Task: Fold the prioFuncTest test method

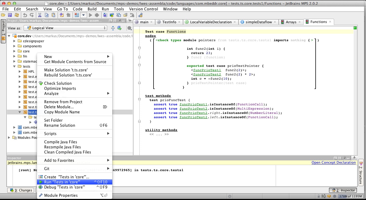Action: coord(139,100)
